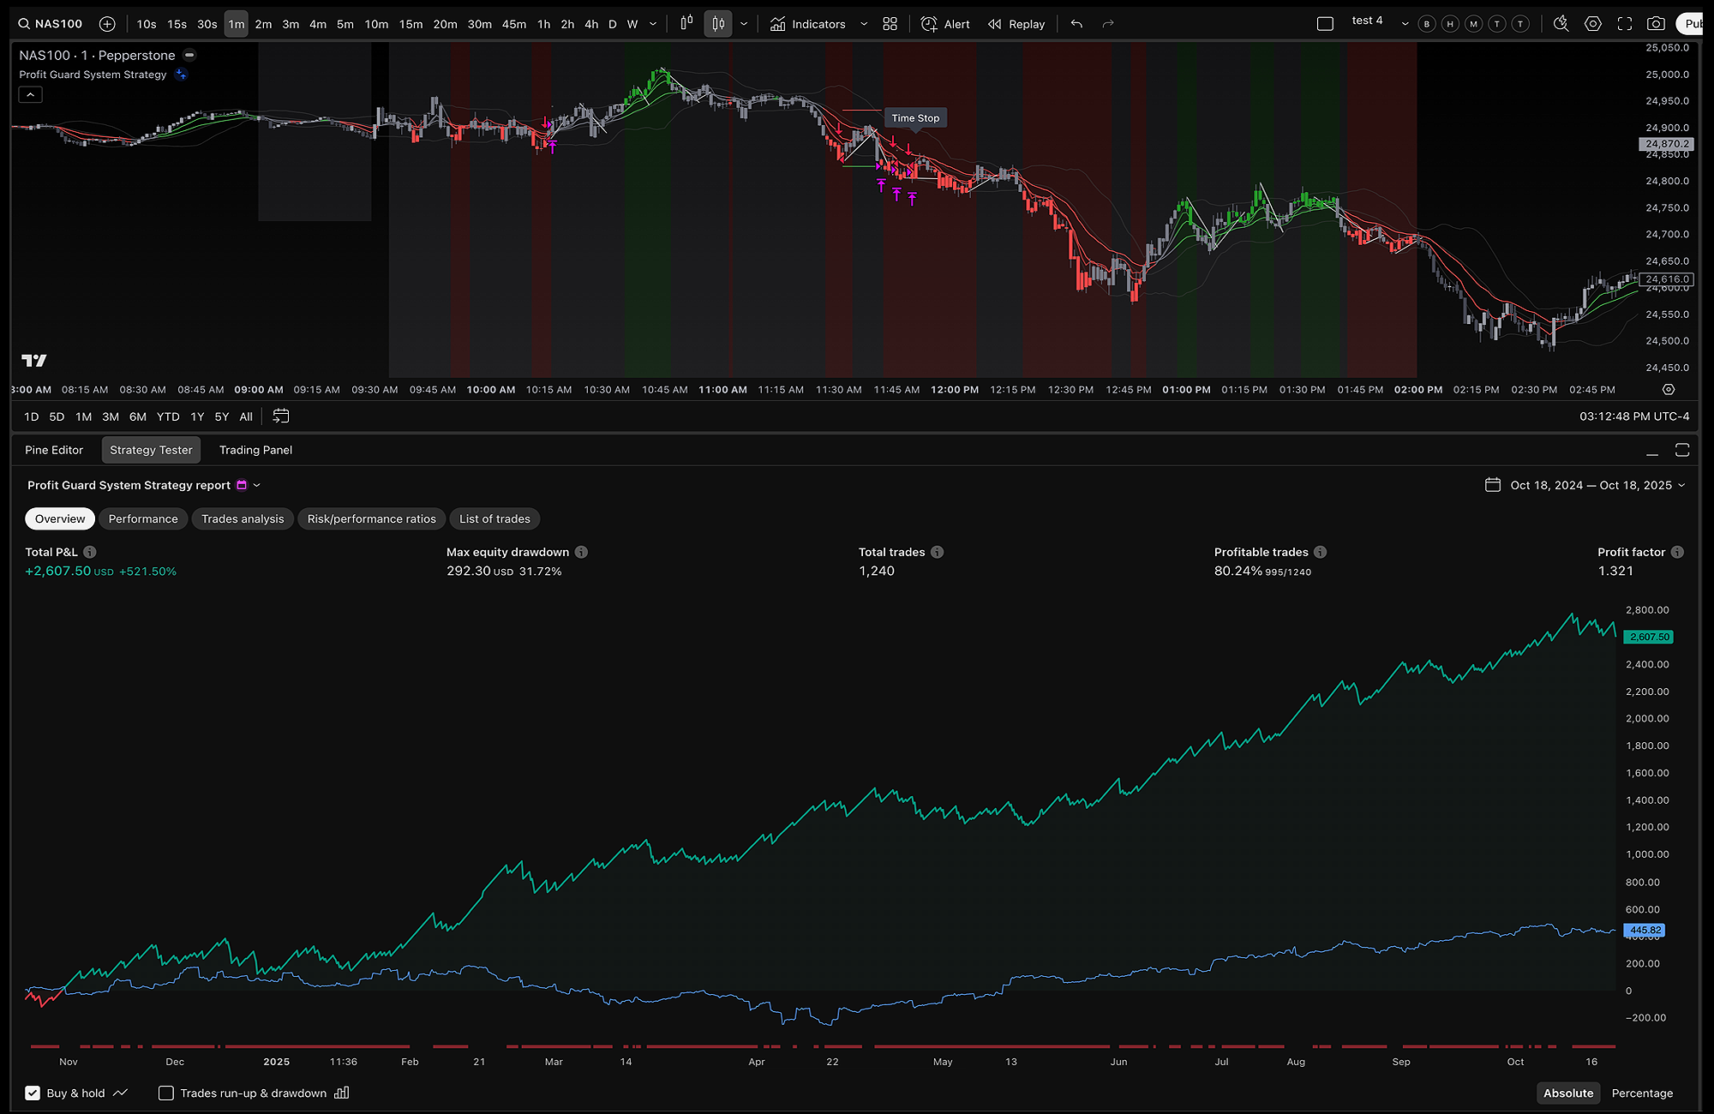This screenshot has width=1714, height=1114.
Task: Create a new Alert
Action: (944, 24)
